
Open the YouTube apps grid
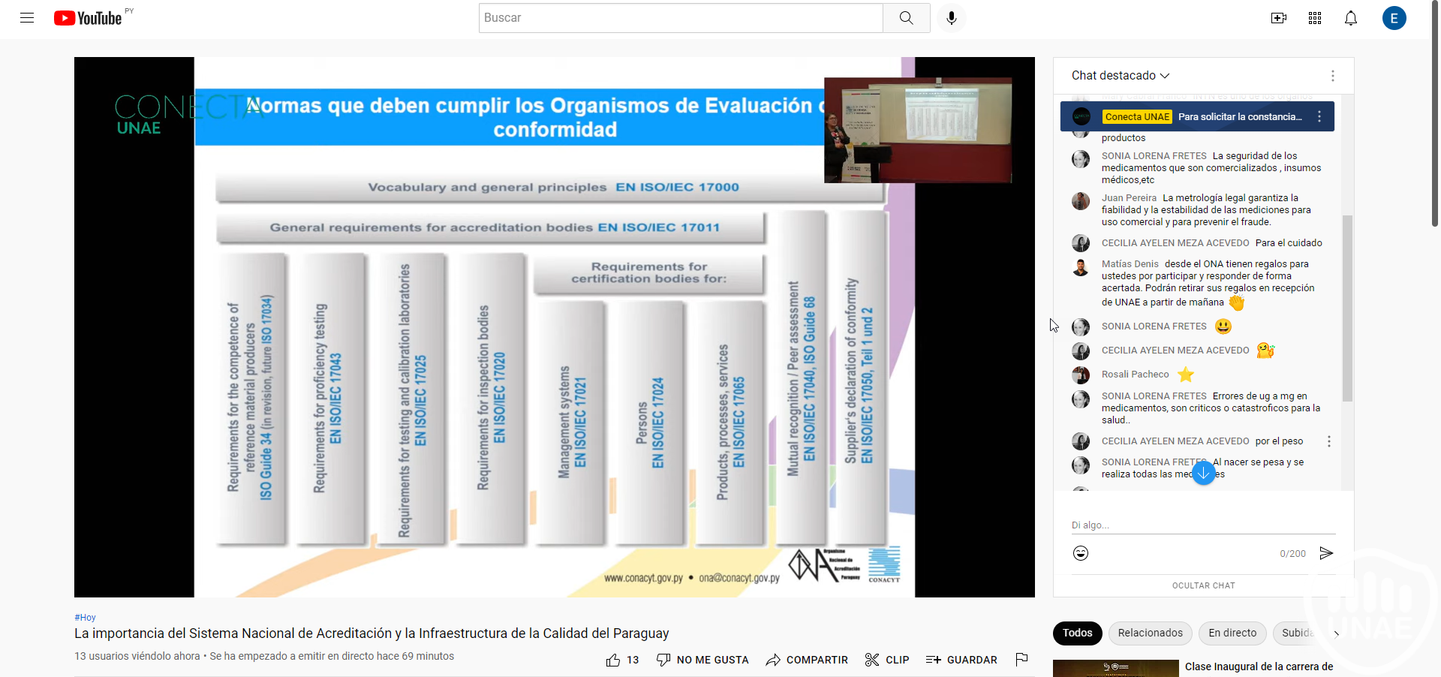coord(1315,18)
